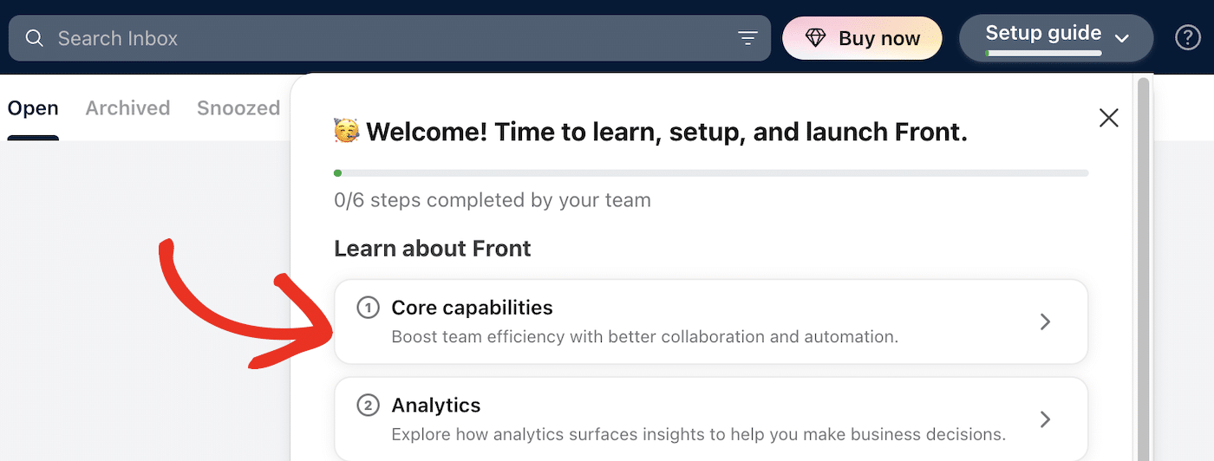Click the steps completed progress bar

[711, 173]
